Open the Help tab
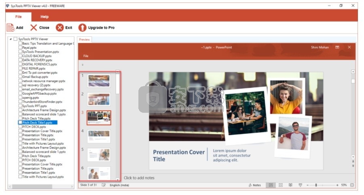364x195 pixels. coord(44,17)
